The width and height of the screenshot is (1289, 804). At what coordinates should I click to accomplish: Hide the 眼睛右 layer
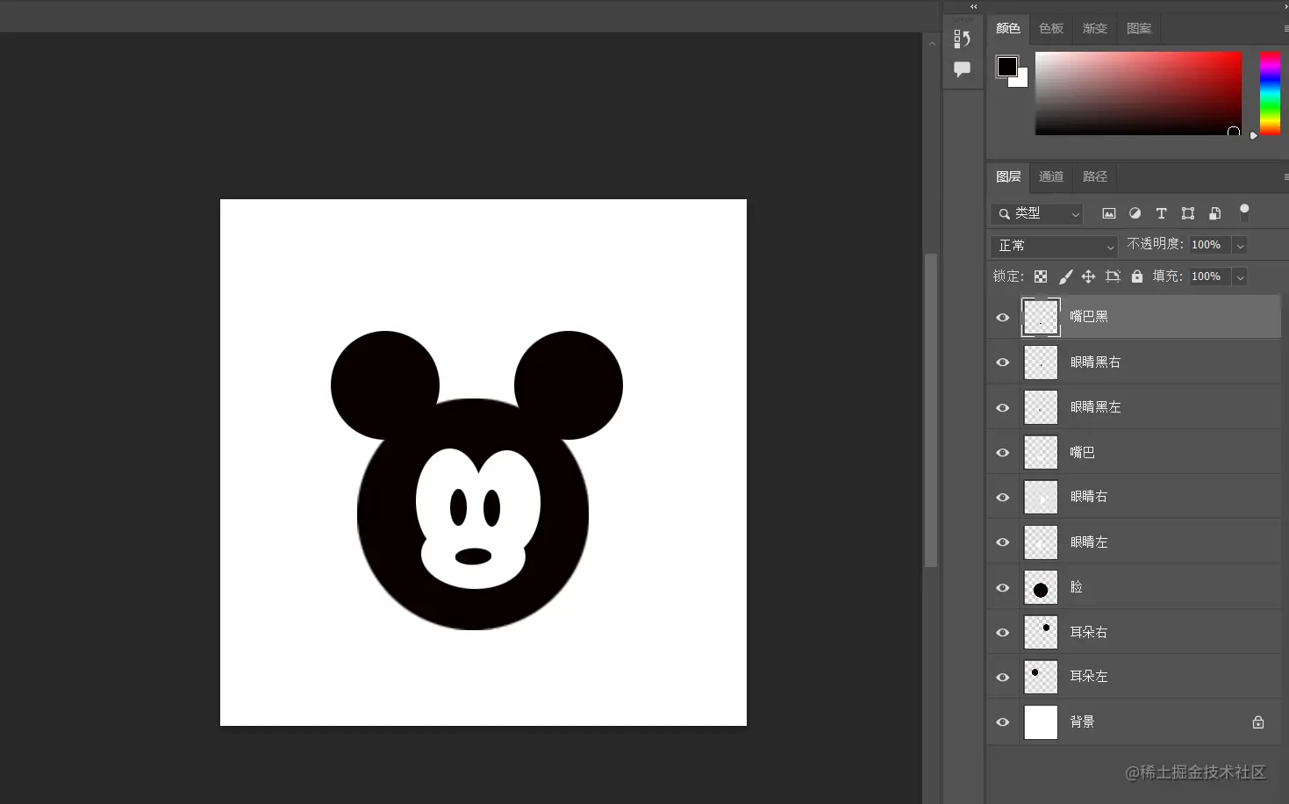tap(1002, 498)
